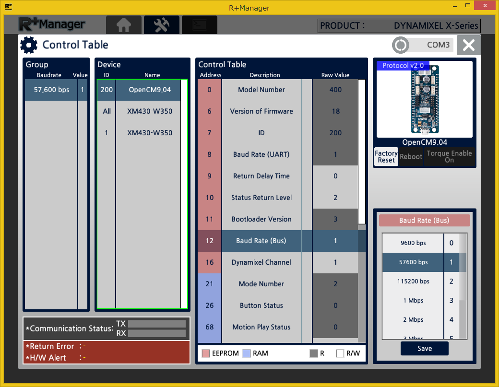Click the RX communication status bar
499x387 pixels.
156,333
